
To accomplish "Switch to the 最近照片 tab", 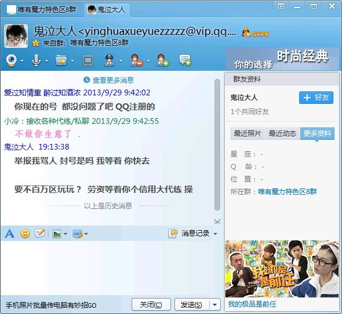I will pyautogui.click(x=248, y=133).
